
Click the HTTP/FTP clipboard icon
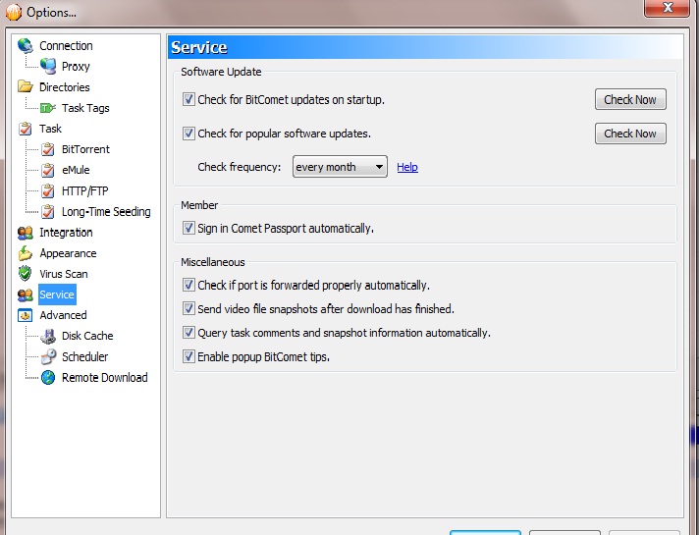coord(48,190)
